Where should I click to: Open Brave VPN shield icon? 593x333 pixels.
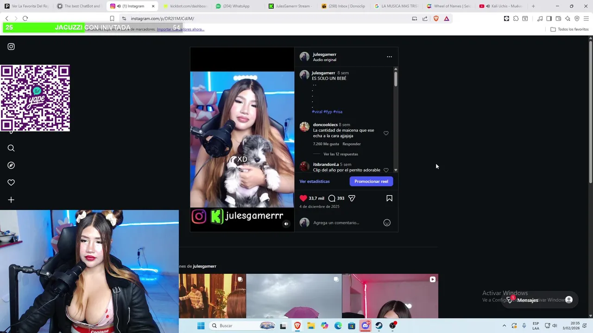pos(577,18)
